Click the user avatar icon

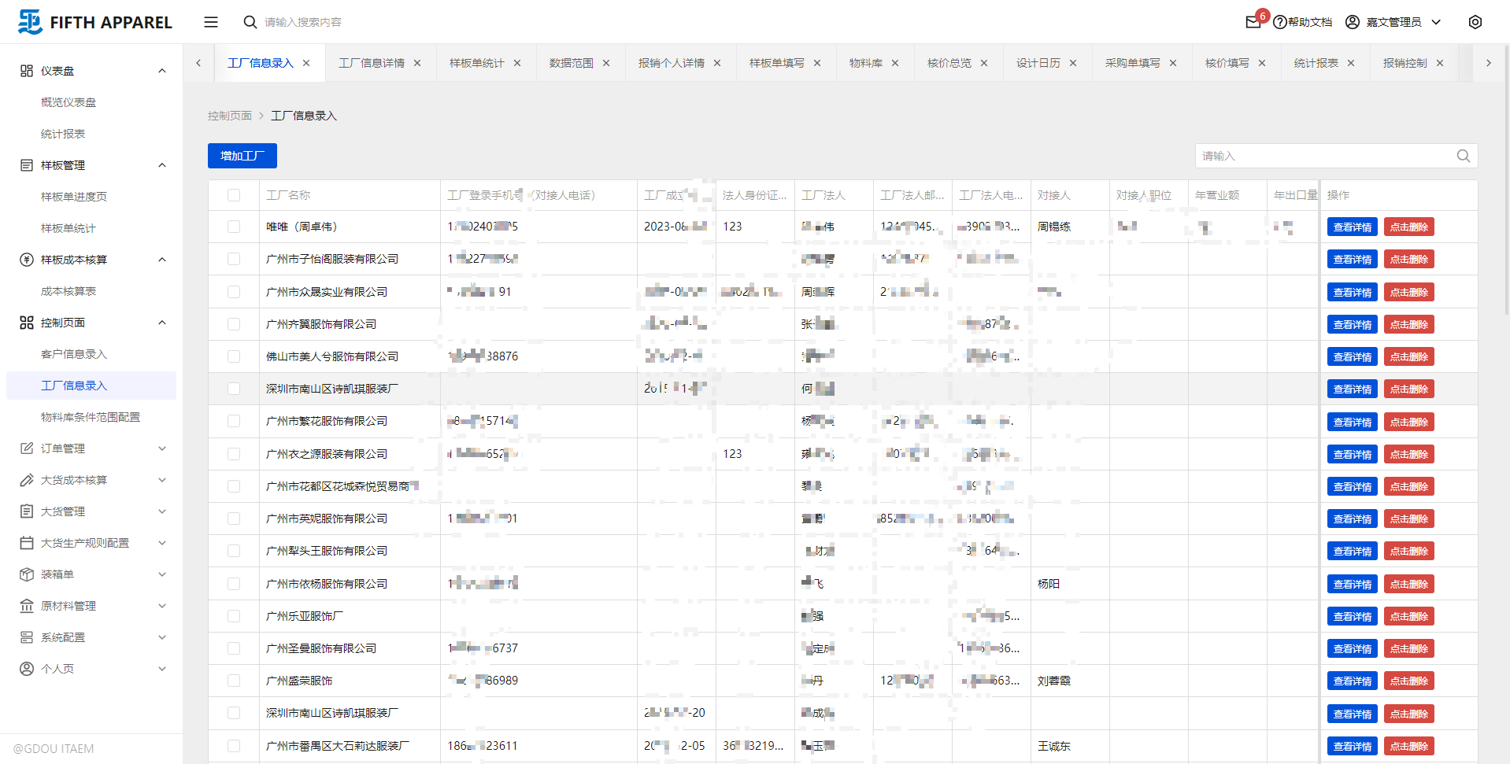[x=1353, y=22]
